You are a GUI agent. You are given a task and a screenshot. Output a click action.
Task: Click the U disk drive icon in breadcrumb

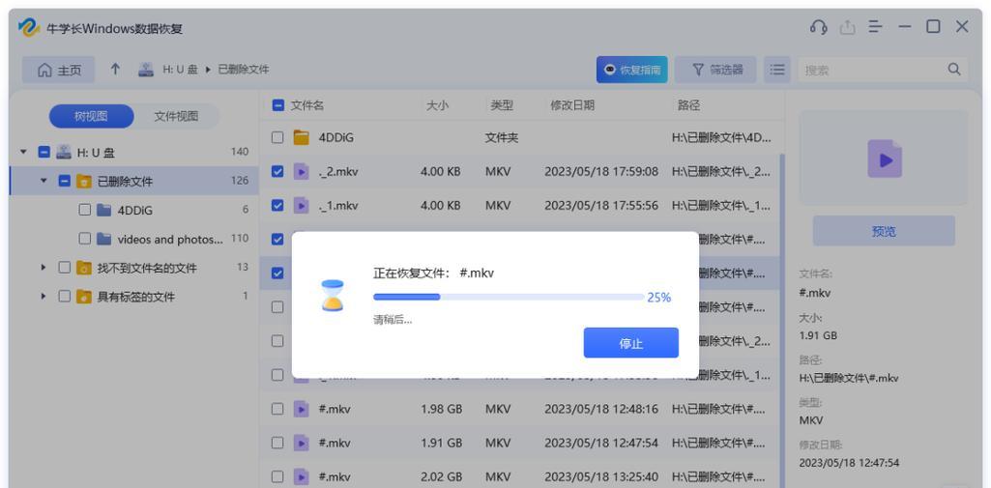[x=147, y=70]
